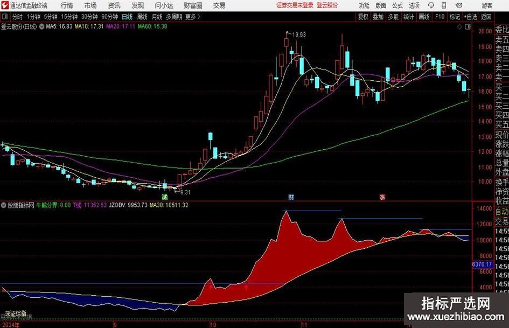509x328 pixels.
Task: Expand dropdown beside 股朋指标网 indicator name
Action: pyautogui.click(x=3, y=205)
